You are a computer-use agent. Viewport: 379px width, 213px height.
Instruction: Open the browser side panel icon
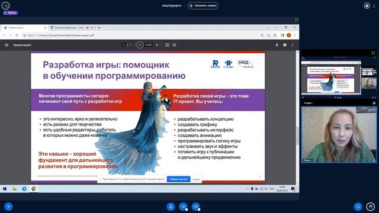pos(282,35)
